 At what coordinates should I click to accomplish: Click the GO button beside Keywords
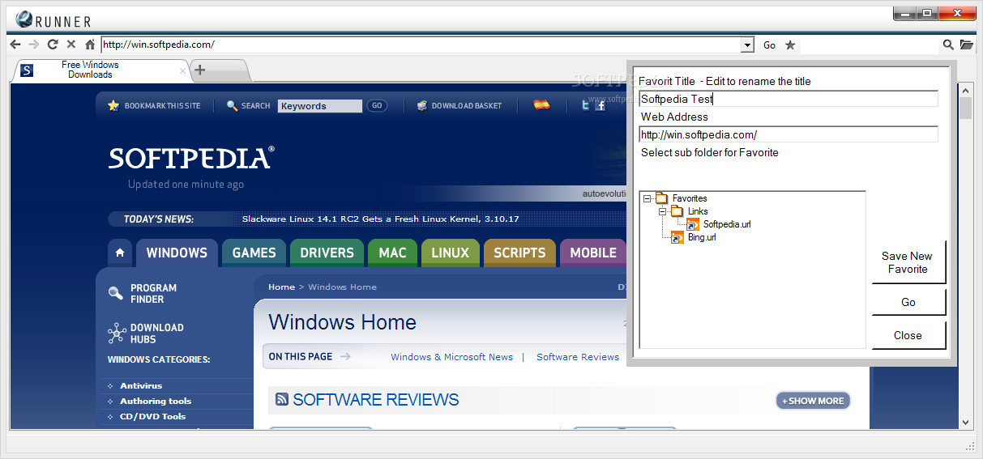pos(376,106)
